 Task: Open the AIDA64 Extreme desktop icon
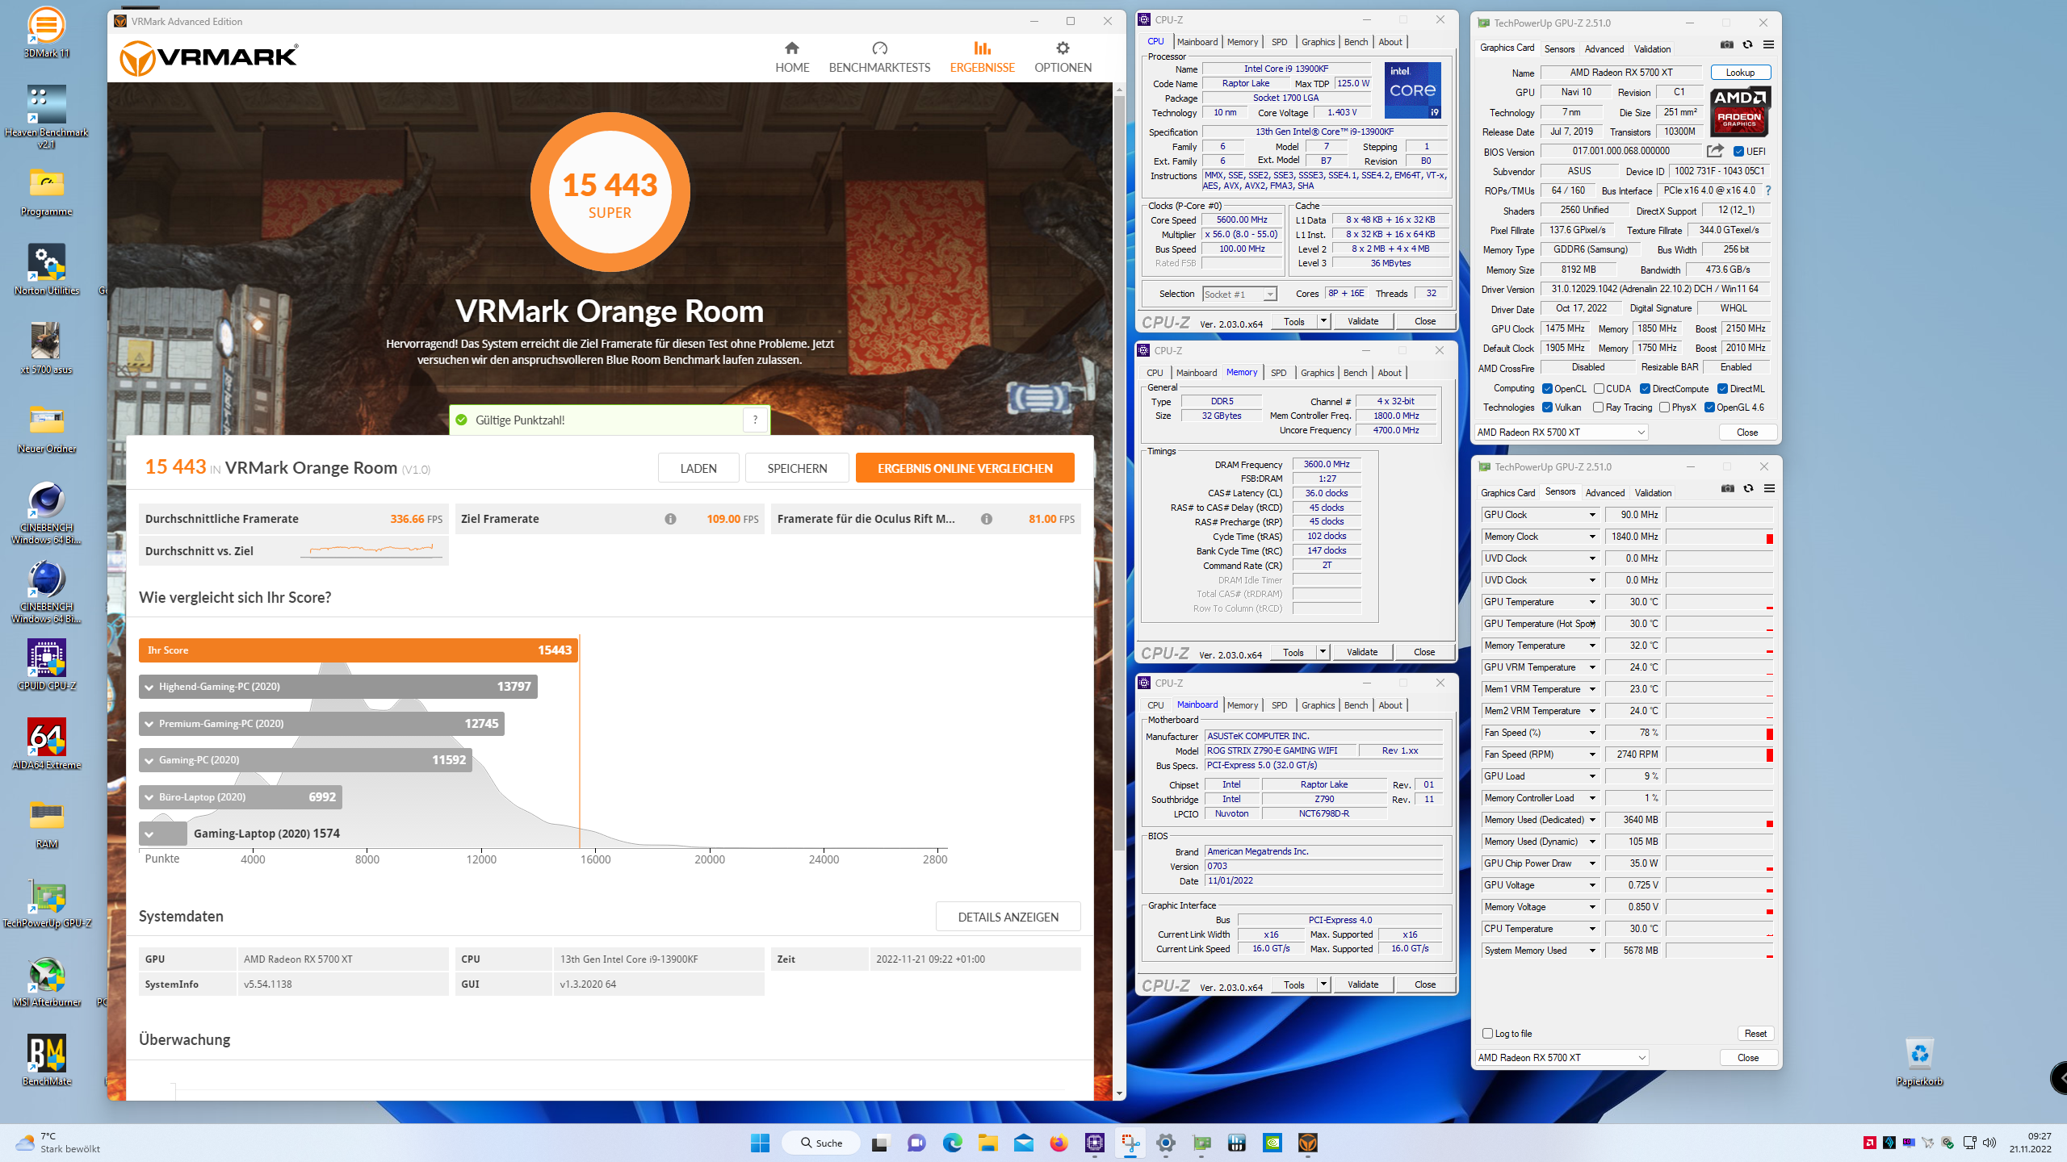click(x=46, y=744)
